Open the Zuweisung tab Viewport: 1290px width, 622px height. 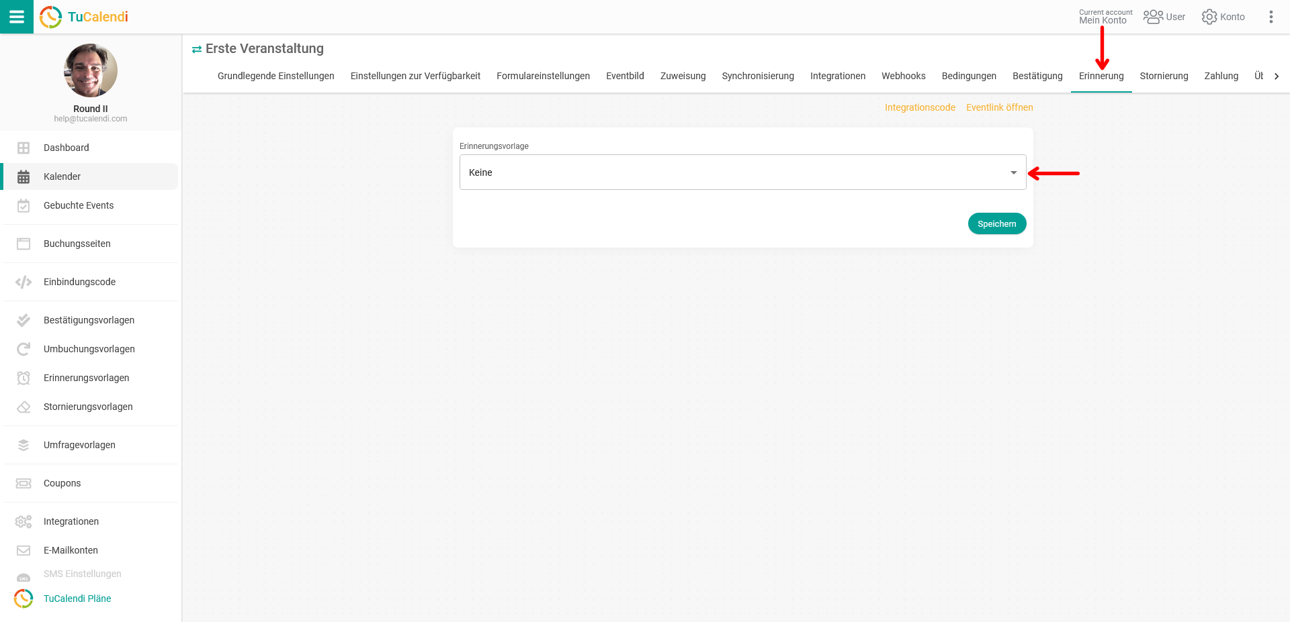(683, 76)
